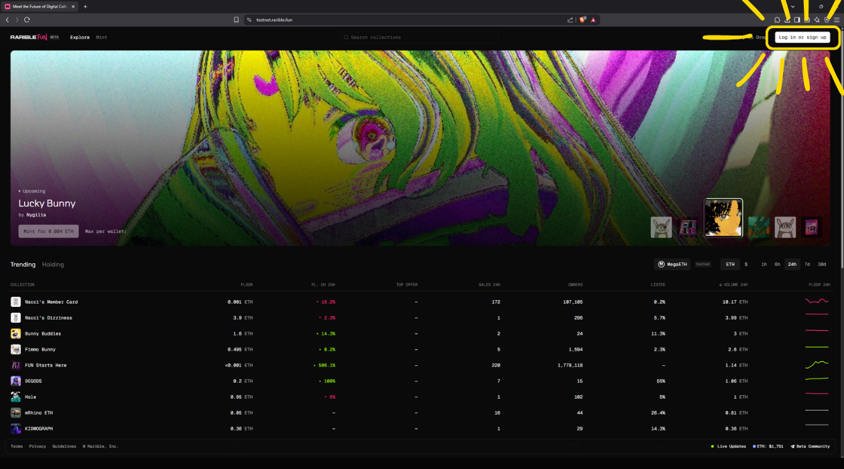This screenshot has height=469, width=844.
Task: Select the 30d time range
Action: 822,265
